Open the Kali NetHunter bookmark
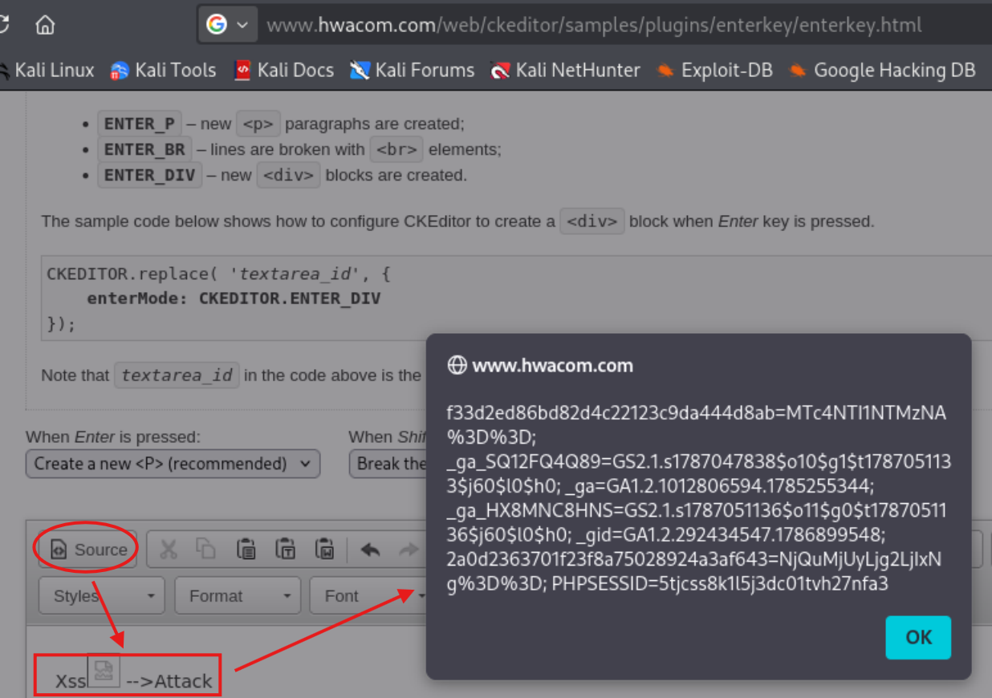 coord(566,71)
